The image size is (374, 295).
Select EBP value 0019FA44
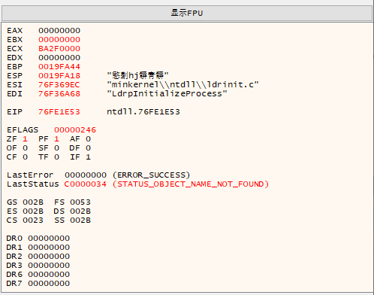point(59,67)
